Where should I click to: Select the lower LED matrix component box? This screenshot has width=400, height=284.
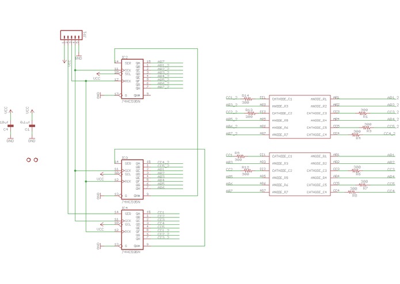tap(300, 174)
